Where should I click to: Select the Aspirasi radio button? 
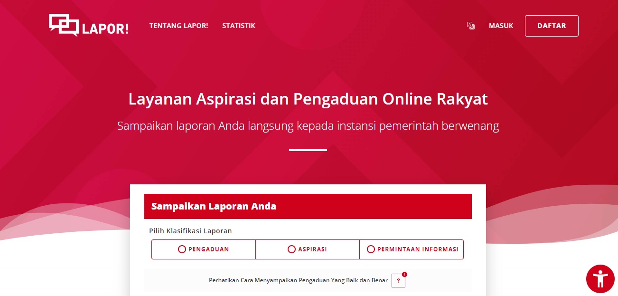(291, 249)
